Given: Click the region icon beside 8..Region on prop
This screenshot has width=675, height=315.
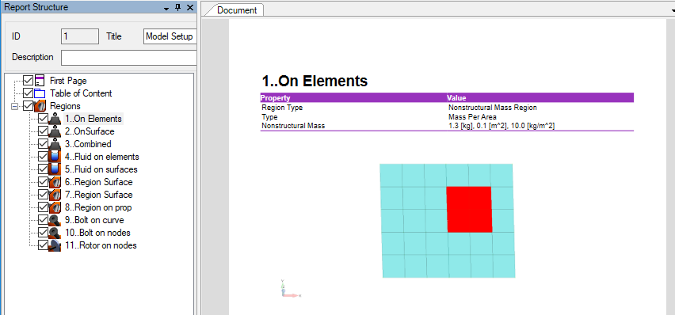Looking at the screenshot, I should point(55,207).
